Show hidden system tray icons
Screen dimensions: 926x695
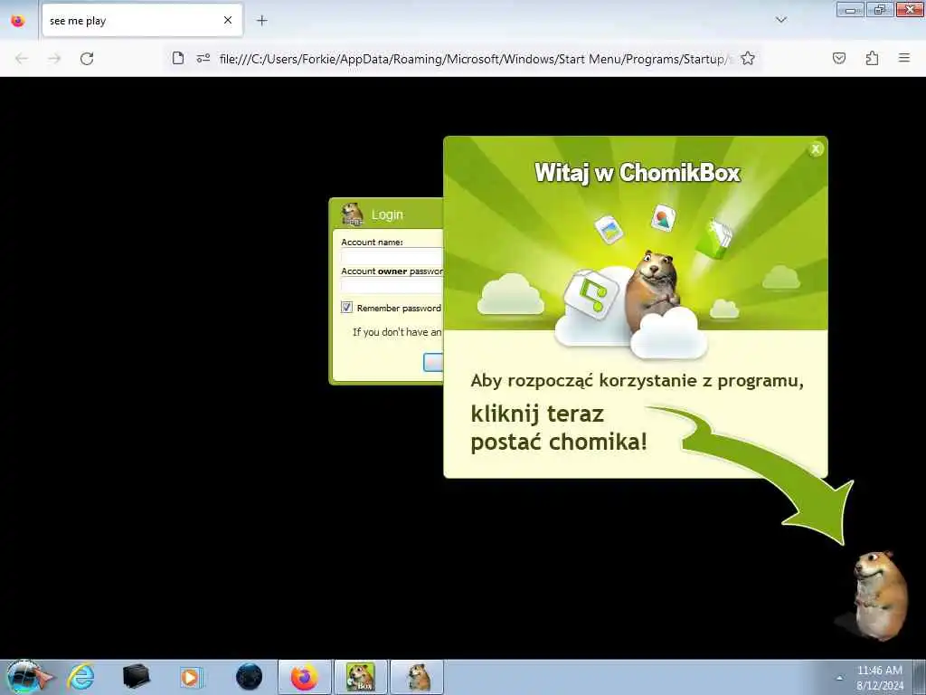click(x=839, y=678)
